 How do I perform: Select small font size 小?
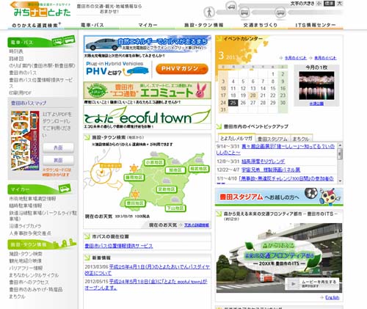(x=319, y=4)
